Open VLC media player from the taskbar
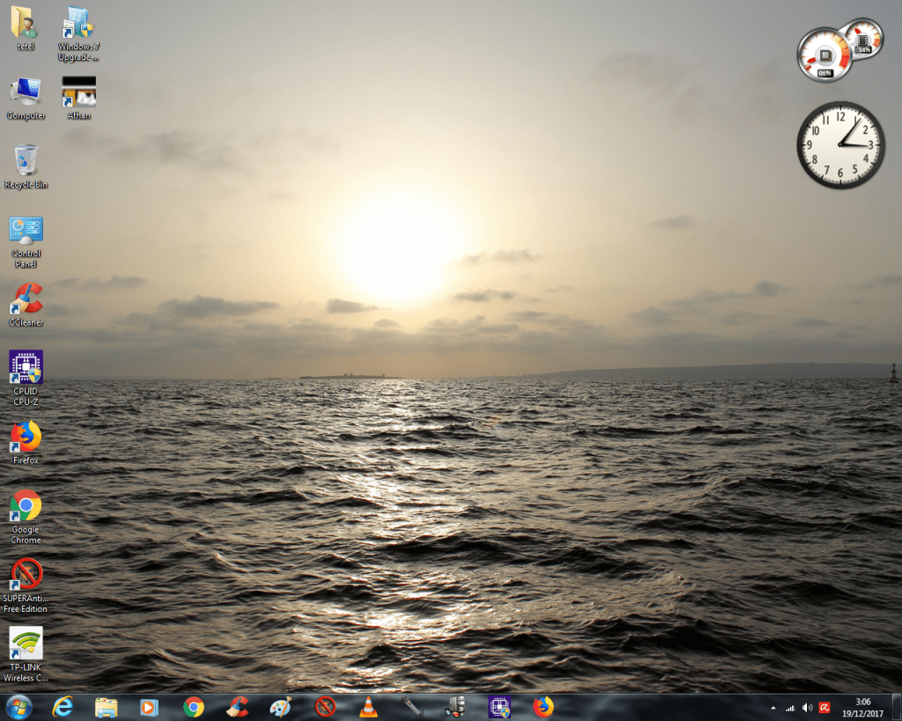 pyautogui.click(x=368, y=707)
